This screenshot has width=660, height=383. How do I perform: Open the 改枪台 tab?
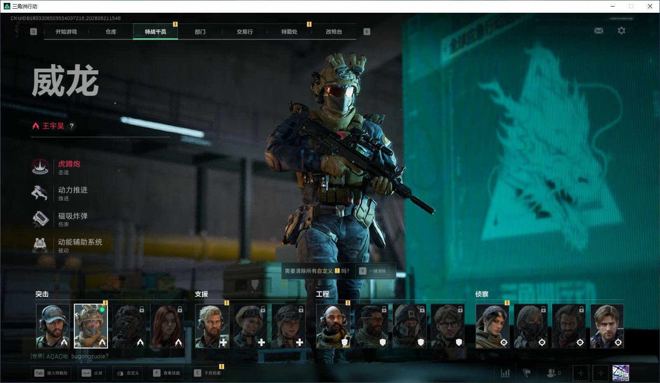334,32
